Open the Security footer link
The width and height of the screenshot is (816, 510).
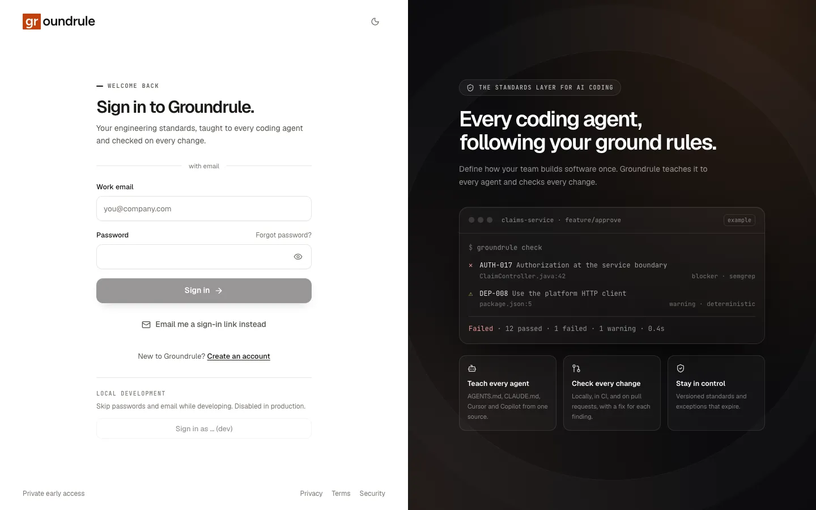pos(372,494)
